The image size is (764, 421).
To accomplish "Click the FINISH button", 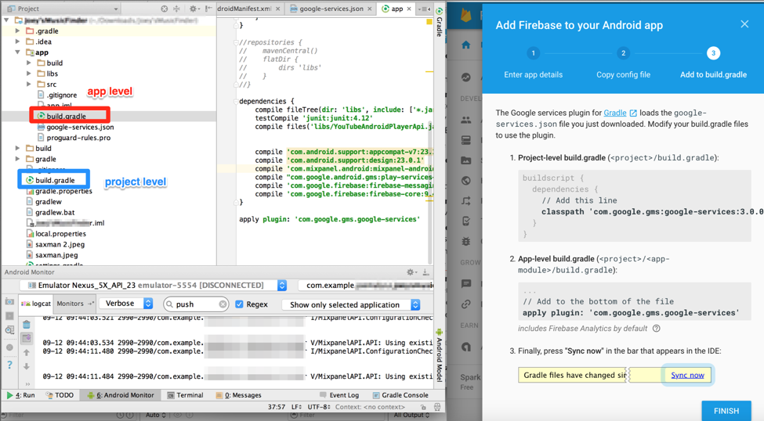I will tap(726, 411).
